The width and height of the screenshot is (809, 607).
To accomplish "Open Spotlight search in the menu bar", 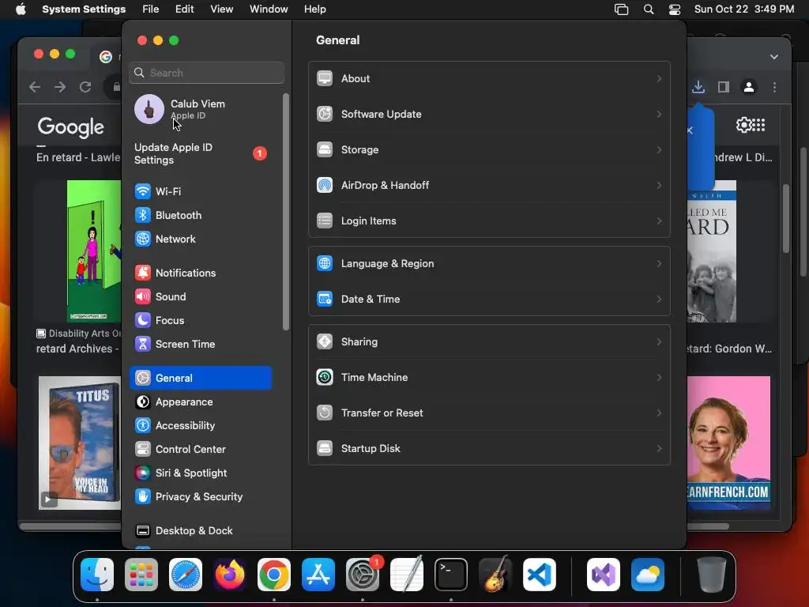I will pyautogui.click(x=649, y=9).
